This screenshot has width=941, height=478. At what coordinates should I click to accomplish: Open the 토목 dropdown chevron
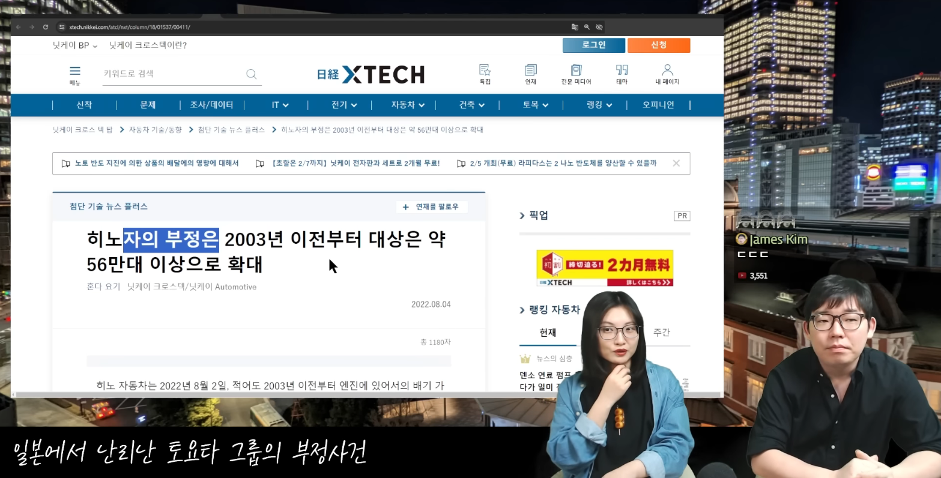coord(544,104)
